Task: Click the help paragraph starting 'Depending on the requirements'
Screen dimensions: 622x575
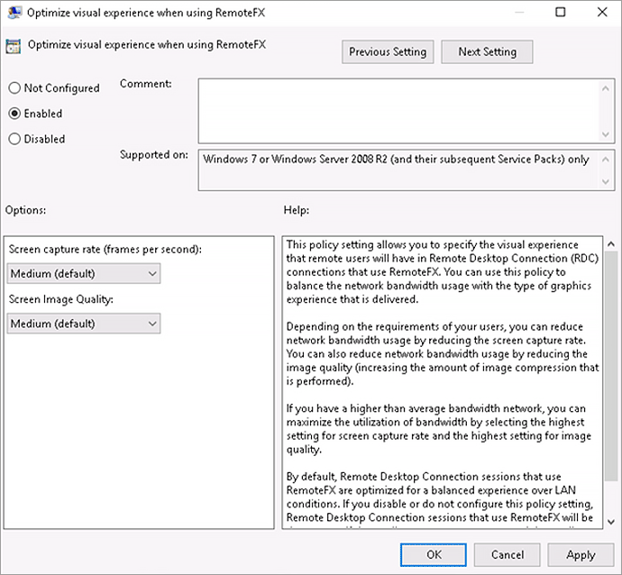Action: point(443,353)
